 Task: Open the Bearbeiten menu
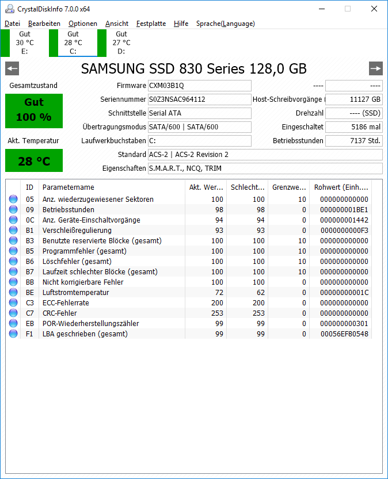(x=44, y=24)
